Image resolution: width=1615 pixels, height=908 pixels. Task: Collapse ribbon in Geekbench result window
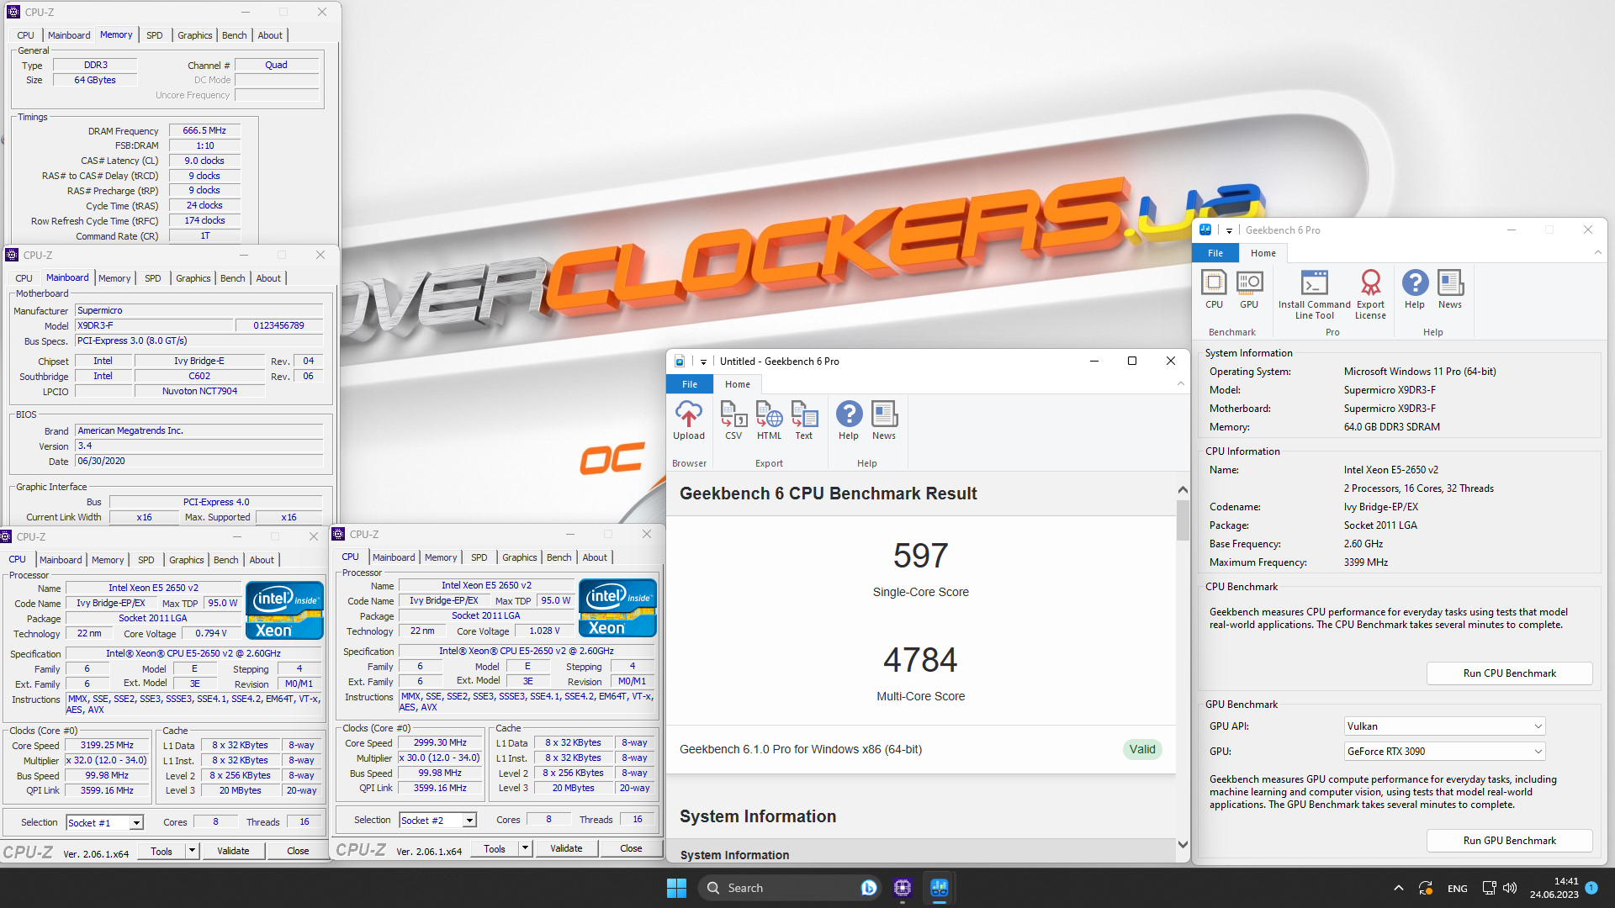tap(1180, 384)
